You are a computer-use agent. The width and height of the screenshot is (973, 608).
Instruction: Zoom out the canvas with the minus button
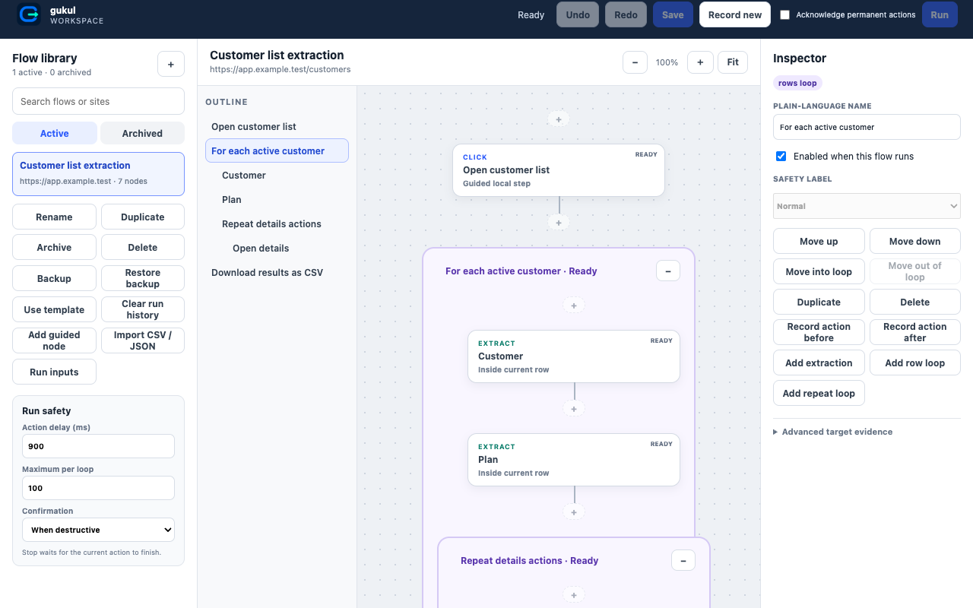click(x=635, y=62)
